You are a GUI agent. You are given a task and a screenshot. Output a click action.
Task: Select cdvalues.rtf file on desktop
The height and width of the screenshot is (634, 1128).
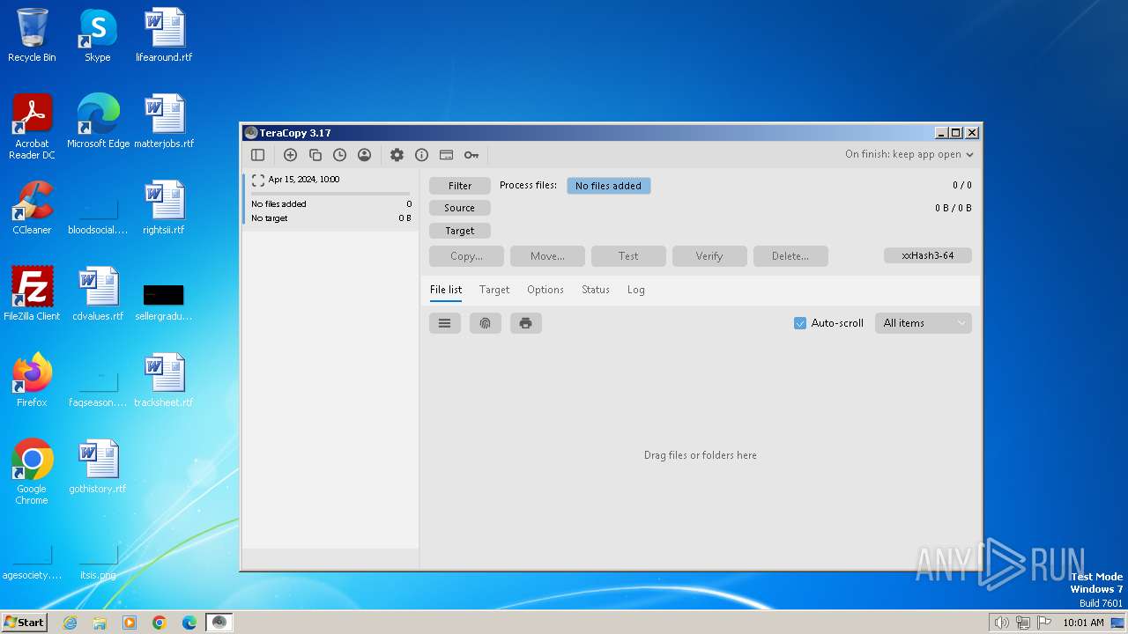point(98,294)
